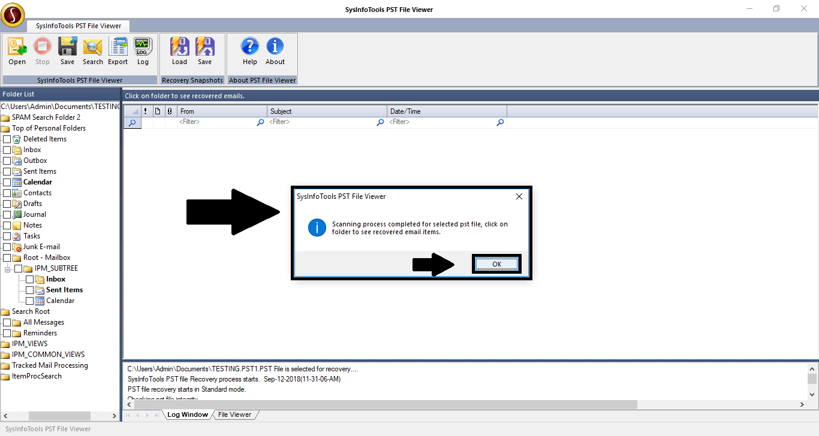Select the SysInfoTools PST File Viewer ribbon tab

pos(78,26)
